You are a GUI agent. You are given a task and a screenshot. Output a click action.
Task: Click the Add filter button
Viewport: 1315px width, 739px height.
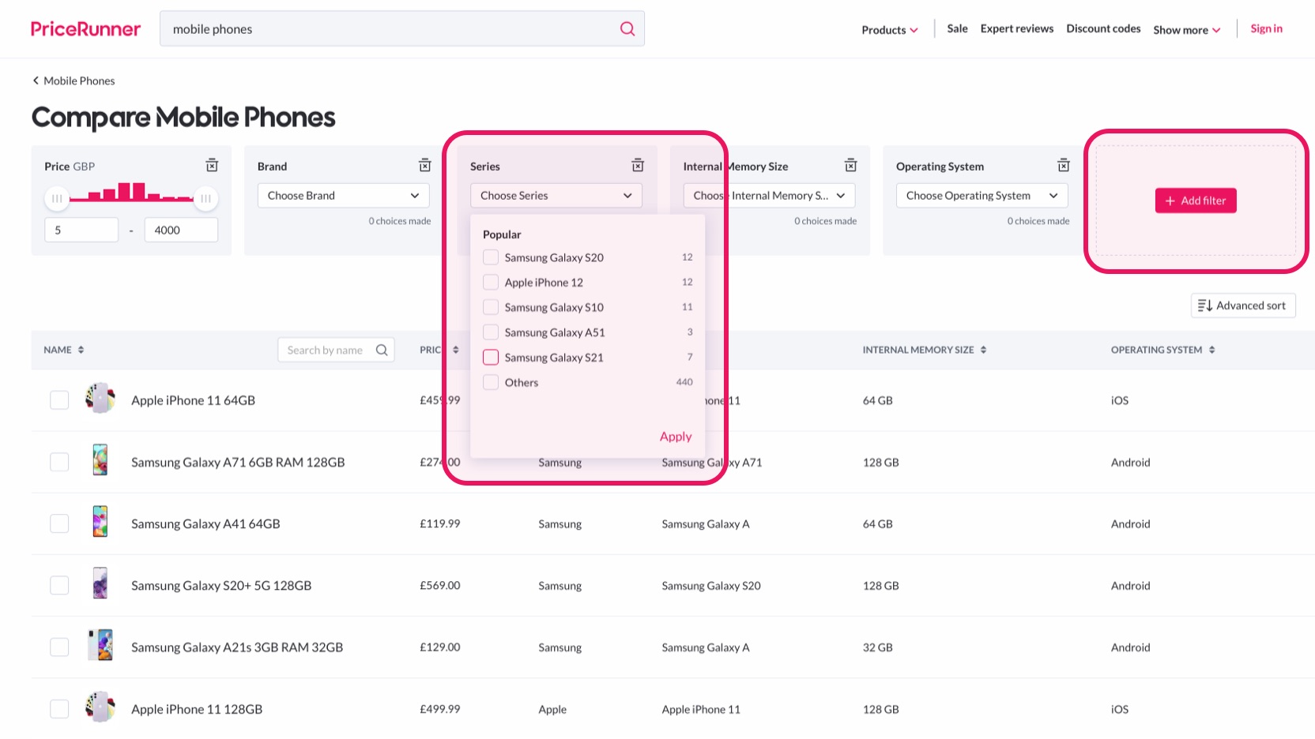[x=1196, y=201]
